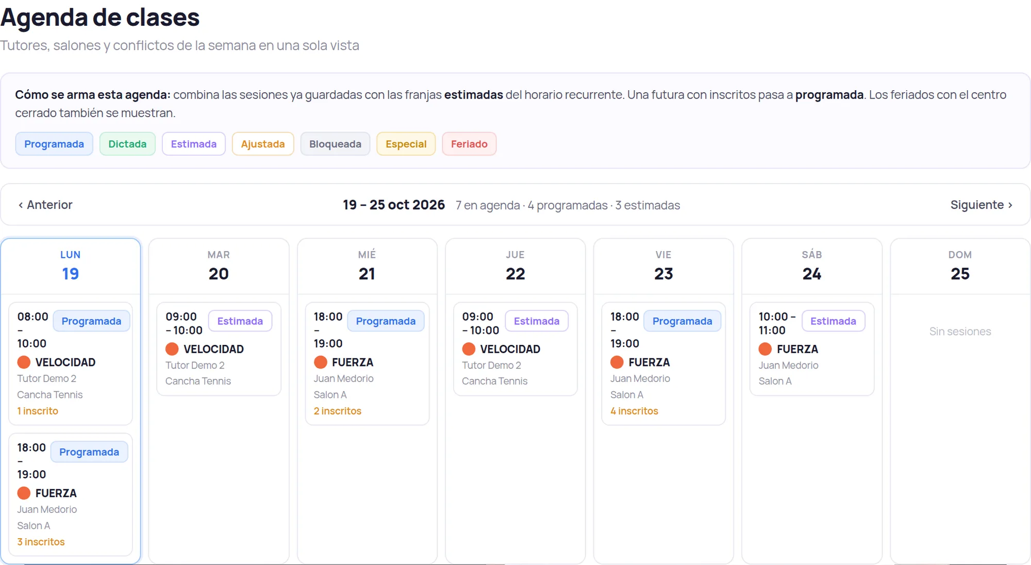1031x565 pixels.
Task: Click the '2 inscritos' text on Wednesday
Action: [338, 411]
